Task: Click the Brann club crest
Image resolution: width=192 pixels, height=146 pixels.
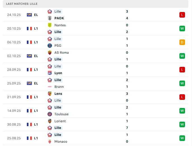Action: 50,87
